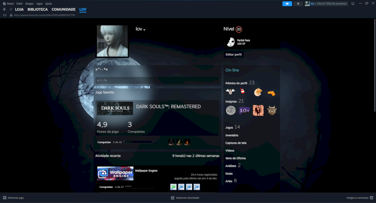View the green Wallpaper Engine achievement icon
Viewport: 376px width, 203px height.
(173, 187)
